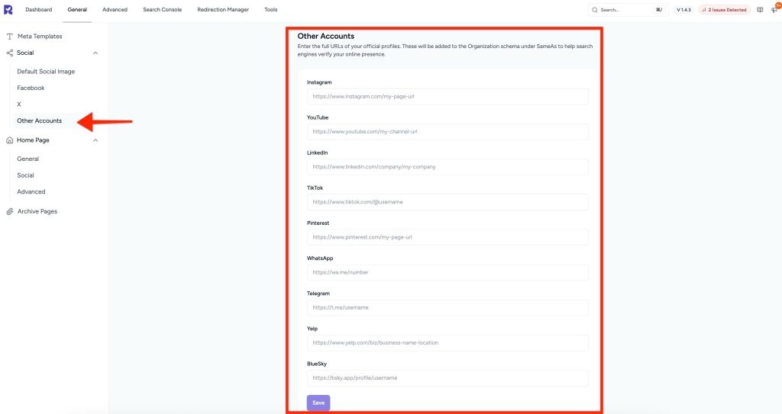Open Facebook settings in the sidebar

pos(31,88)
